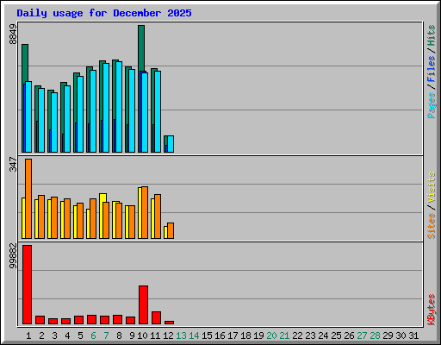Select green weekend day 13 label

point(181,336)
